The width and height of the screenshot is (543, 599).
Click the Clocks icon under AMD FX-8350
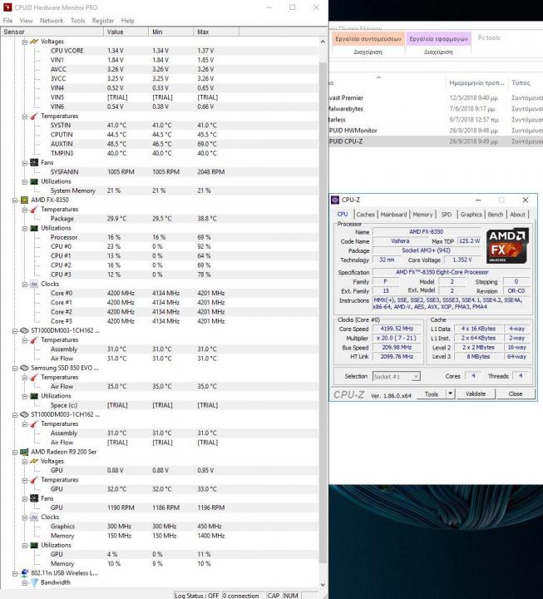tap(34, 284)
